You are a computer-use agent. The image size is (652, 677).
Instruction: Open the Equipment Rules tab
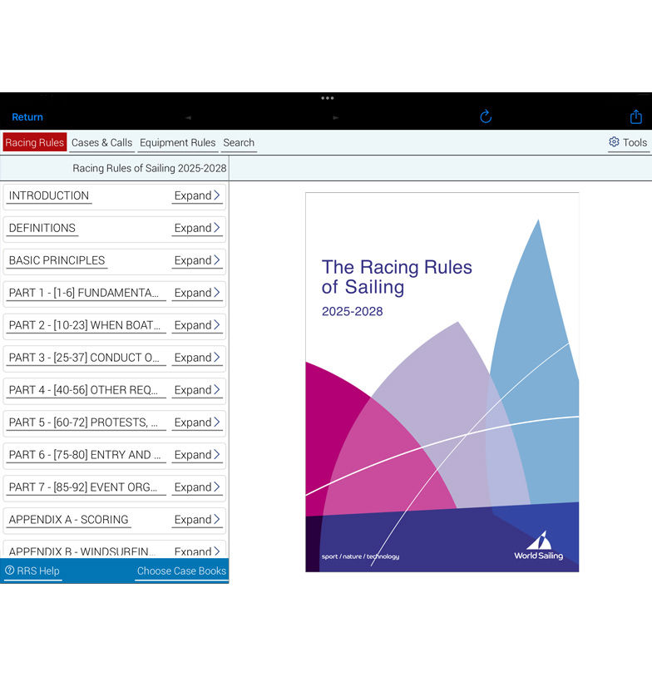click(x=177, y=143)
